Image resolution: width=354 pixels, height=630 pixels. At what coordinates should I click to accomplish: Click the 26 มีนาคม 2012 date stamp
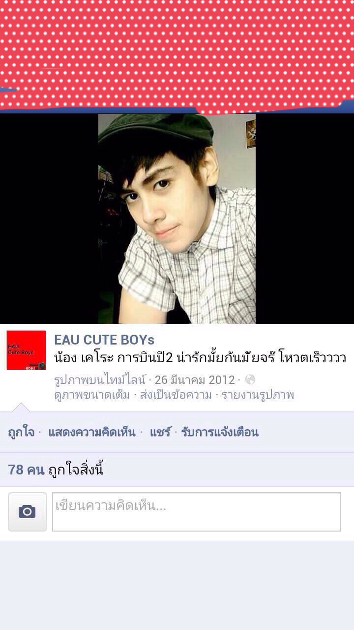click(195, 380)
